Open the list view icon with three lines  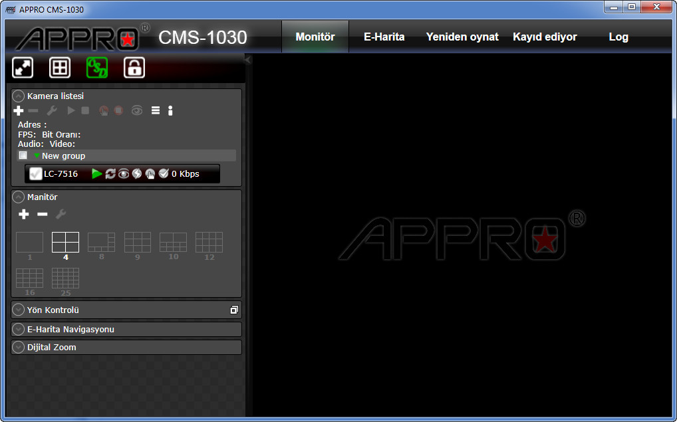[x=156, y=111]
